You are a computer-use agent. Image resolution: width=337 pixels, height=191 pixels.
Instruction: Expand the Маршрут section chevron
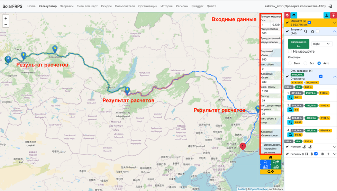[335, 22]
